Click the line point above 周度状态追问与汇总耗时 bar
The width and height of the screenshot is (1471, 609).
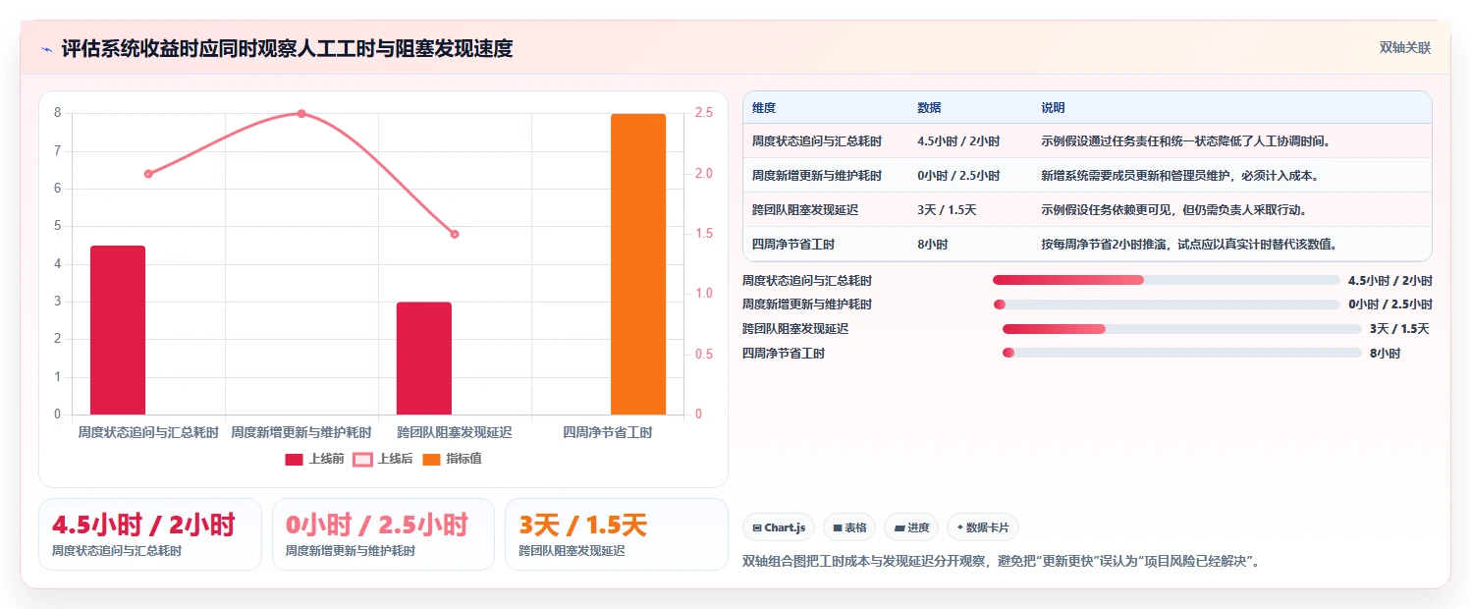click(x=148, y=174)
